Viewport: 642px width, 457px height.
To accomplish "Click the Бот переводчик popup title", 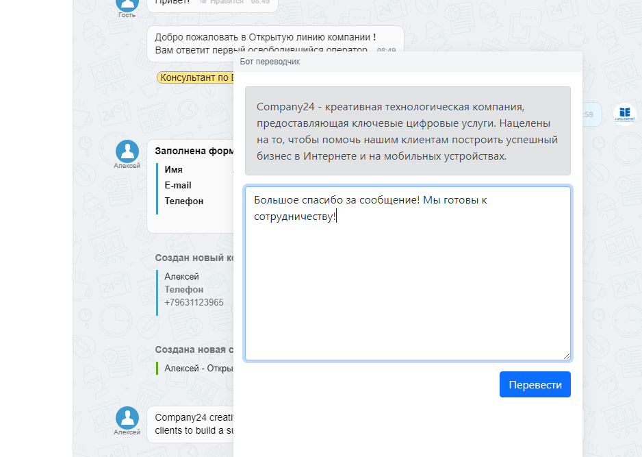I will coord(270,62).
